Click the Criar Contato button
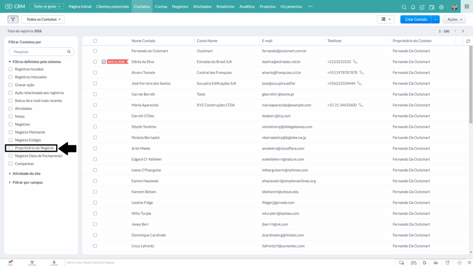This screenshot has width=473, height=266. 416,19
